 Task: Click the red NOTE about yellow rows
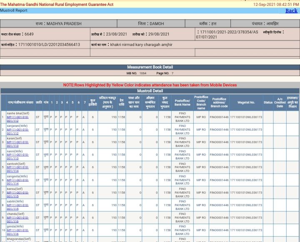coord(150,85)
